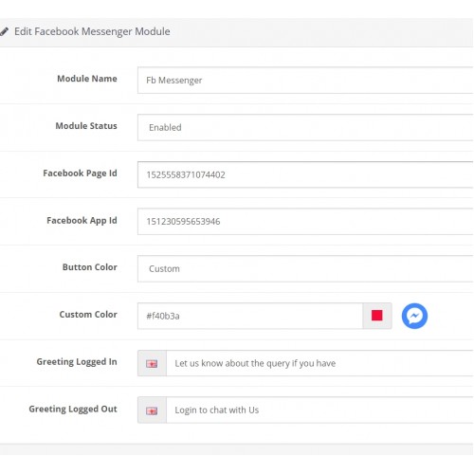The width and height of the screenshot is (474, 474).
Task: Click the Facebook Page Id label
Action: point(80,173)
